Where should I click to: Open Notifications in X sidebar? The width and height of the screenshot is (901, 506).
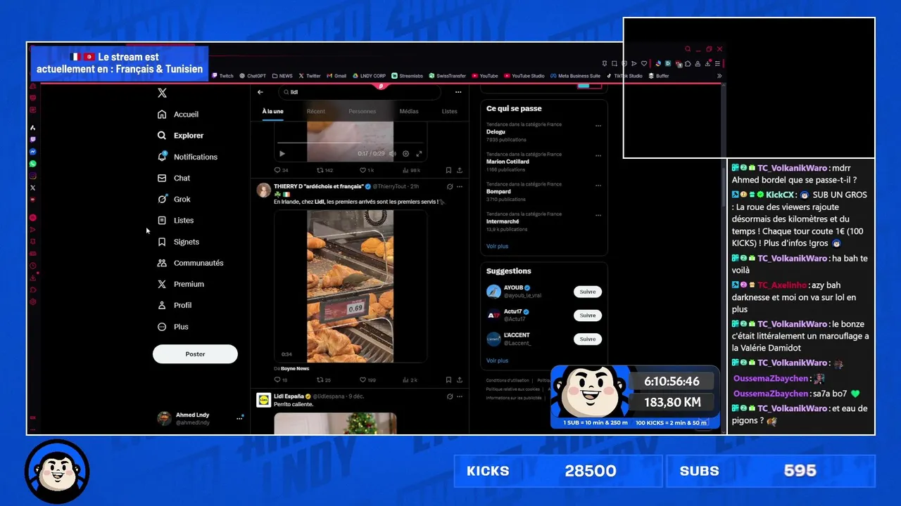point(187,157)
